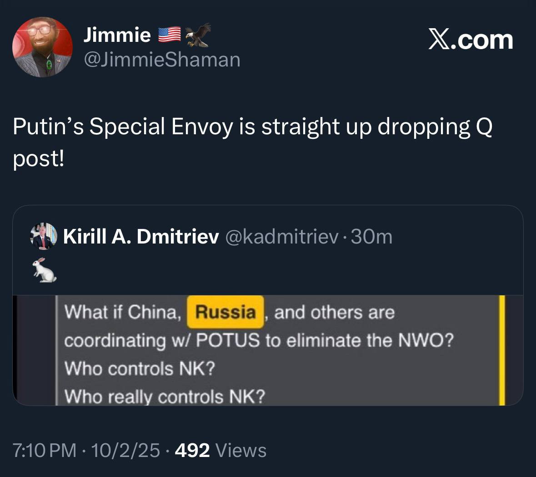Click the white rabbit emoji
The height and width of the screenshot is (477, 536).
coord(44,269)
